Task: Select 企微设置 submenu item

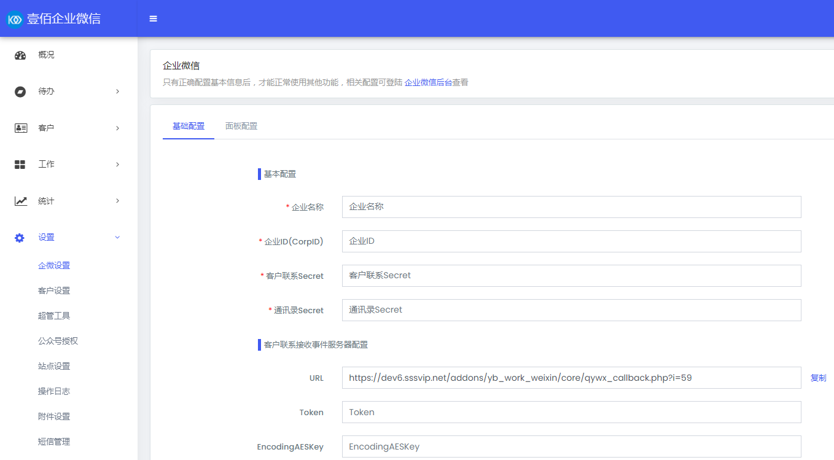Action: click(x=54, y=266)
